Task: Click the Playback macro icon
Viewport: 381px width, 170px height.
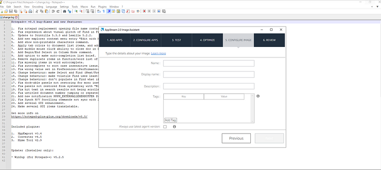Action: click(154, 11)
